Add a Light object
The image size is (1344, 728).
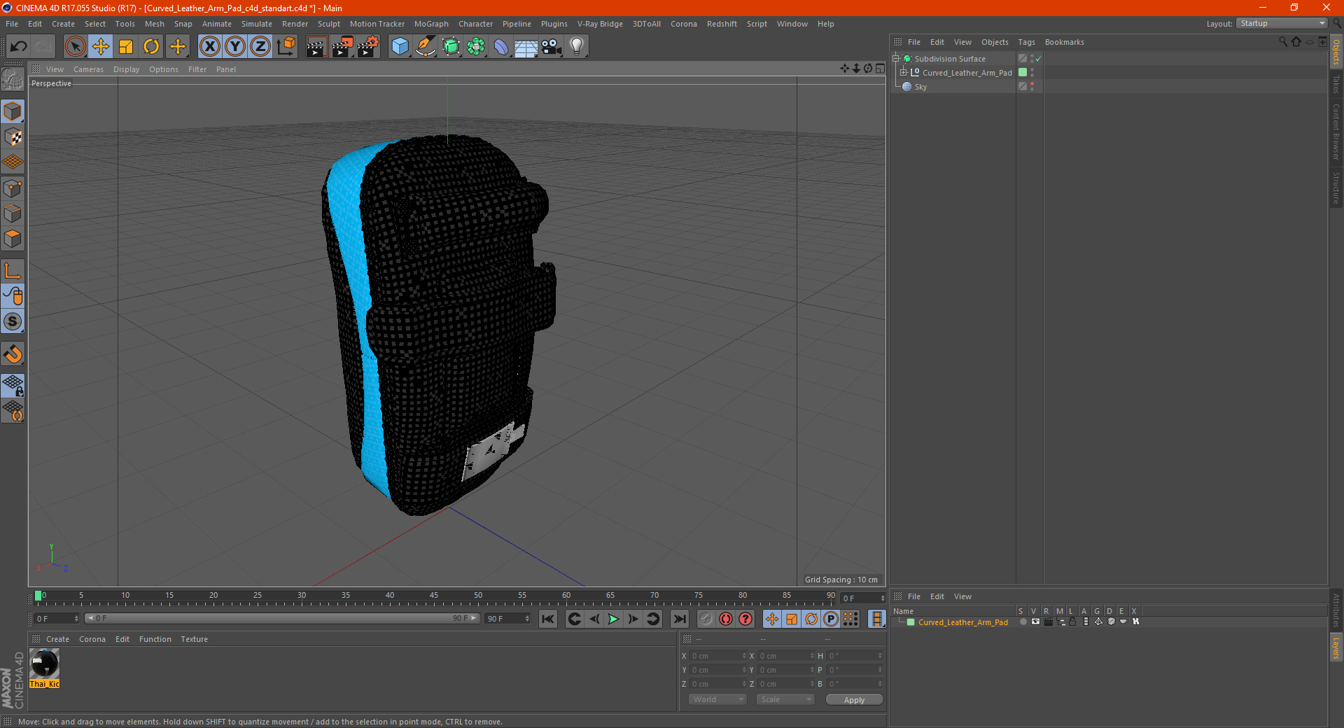pos(577,47)
